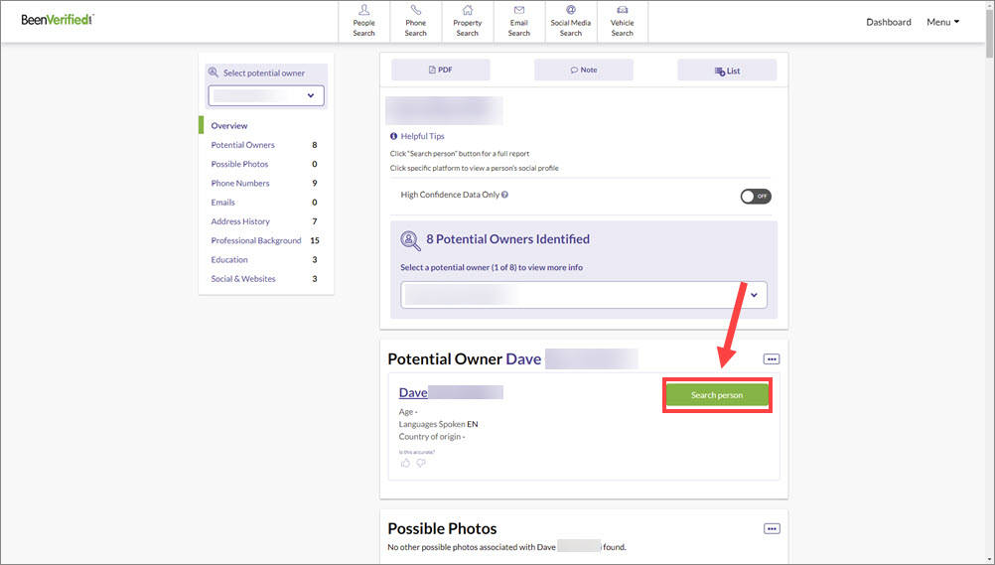This screenshot has height=565, width=995.
Task: Click the 'Country of origin' text
Action: pyautogui.click(x=432, y=436)
